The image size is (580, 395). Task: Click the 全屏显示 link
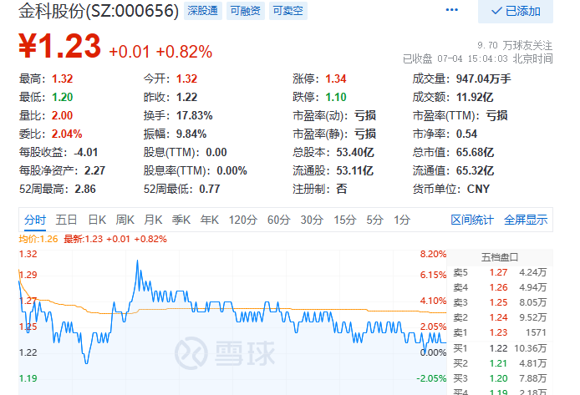(x=526, y=220)
